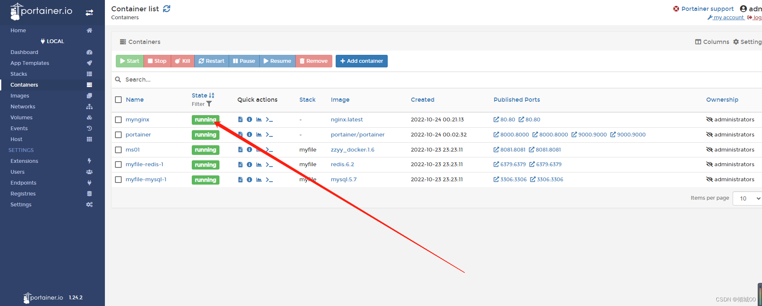
Task: Open the nginx:latest image link
Action: (x=347, y=120)
